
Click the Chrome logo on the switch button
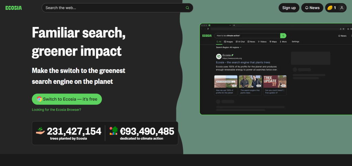(39, 99)
